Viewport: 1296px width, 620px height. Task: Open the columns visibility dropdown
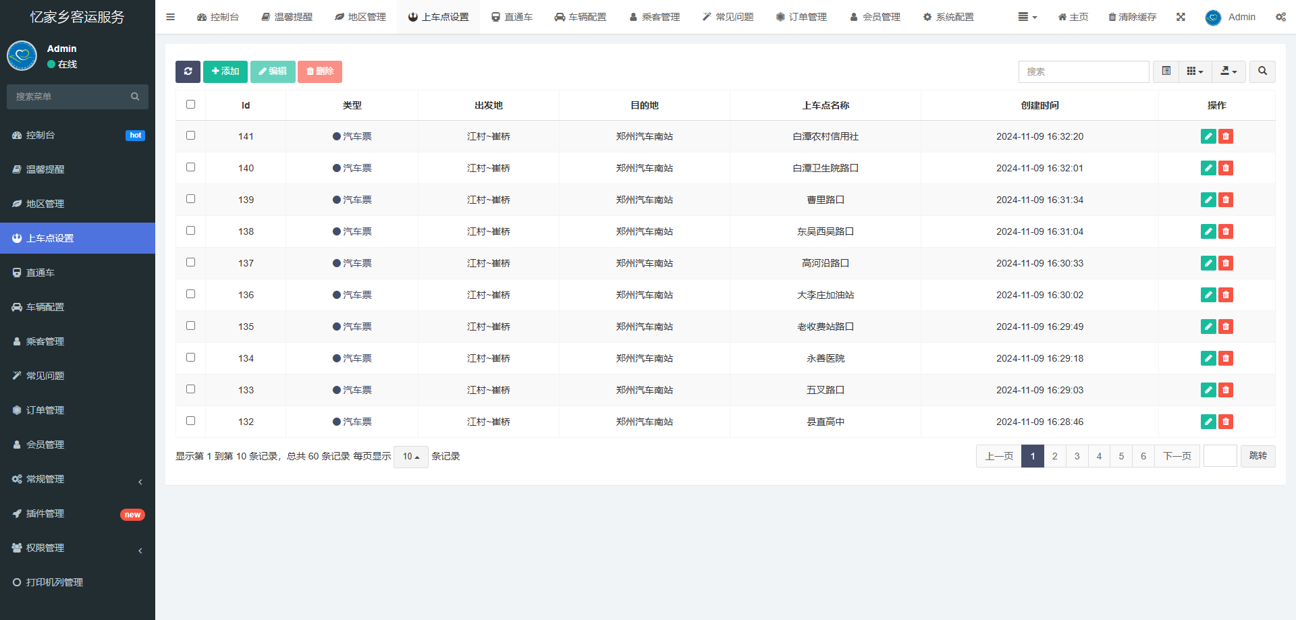tap(1195, 72)
